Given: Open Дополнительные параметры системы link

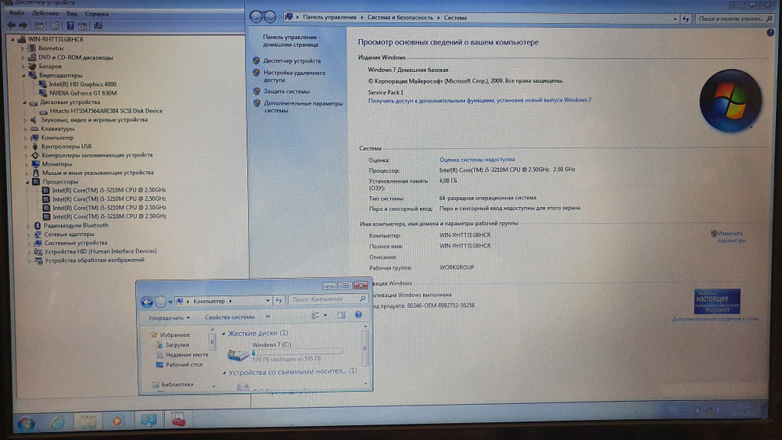Looking at the screenshot, I should 303,107.
